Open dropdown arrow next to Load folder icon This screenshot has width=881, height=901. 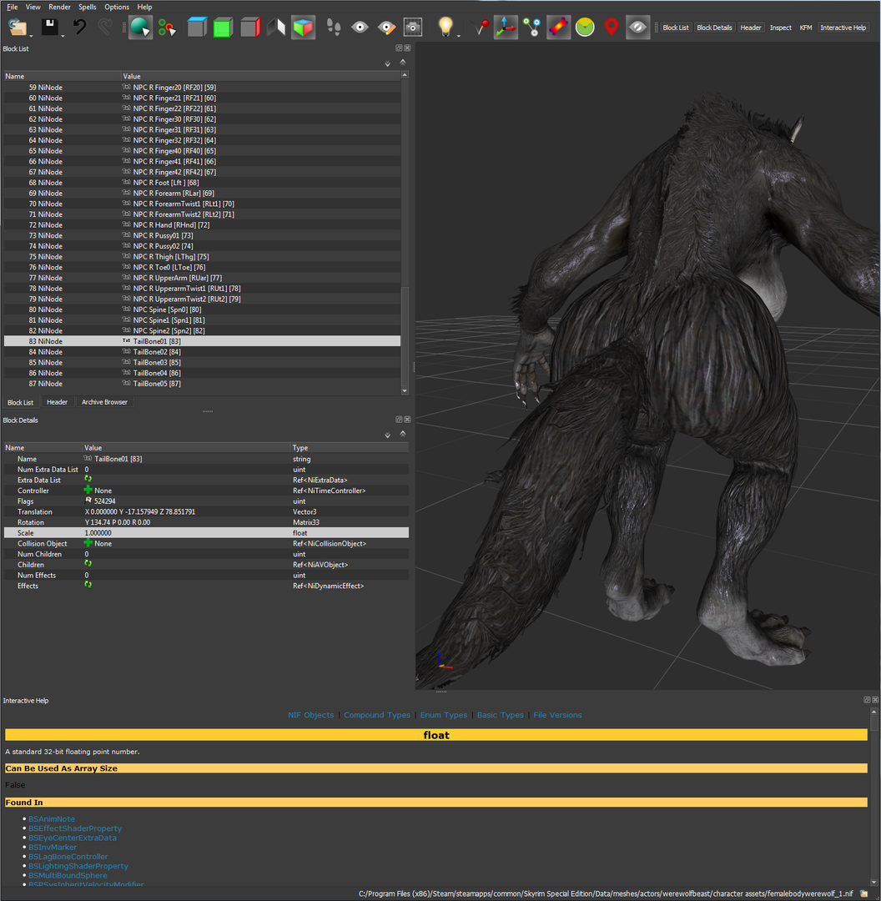pos(31,36)
